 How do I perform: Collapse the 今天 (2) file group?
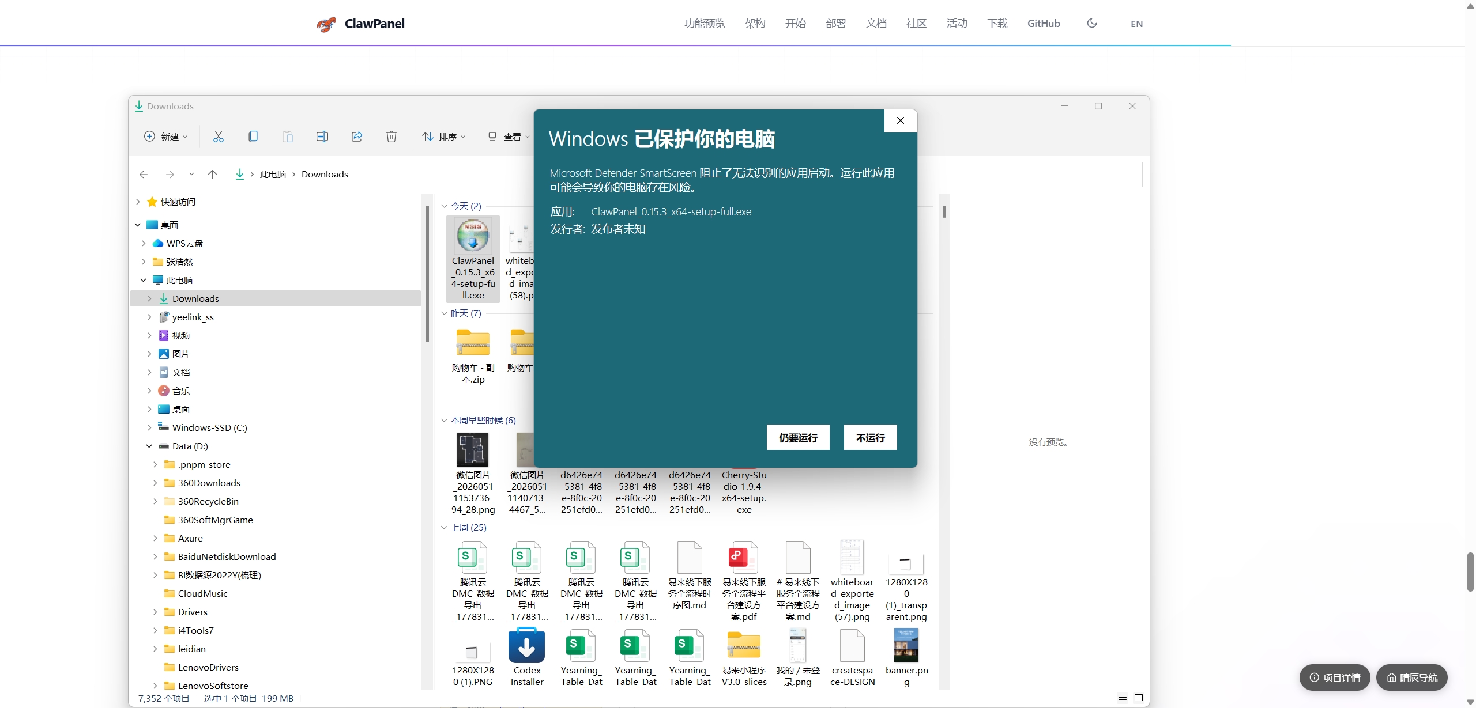444,206
